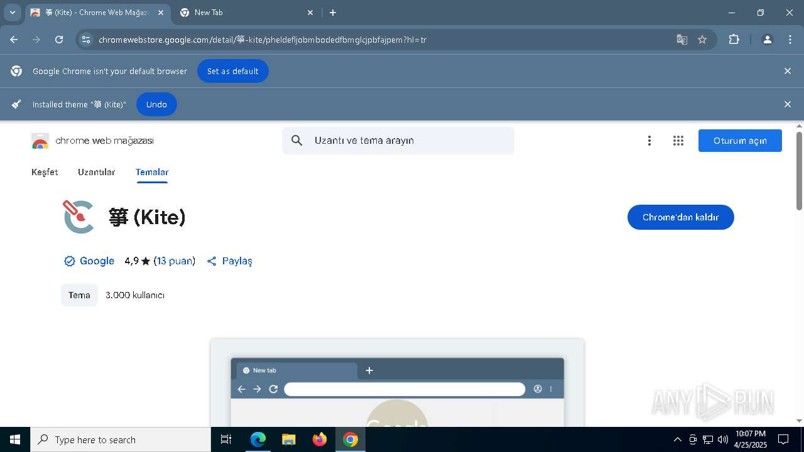This screenshot has height=452, width=804.
Task: Click the chrome web mağazası logo
Action: coord(93,141)
